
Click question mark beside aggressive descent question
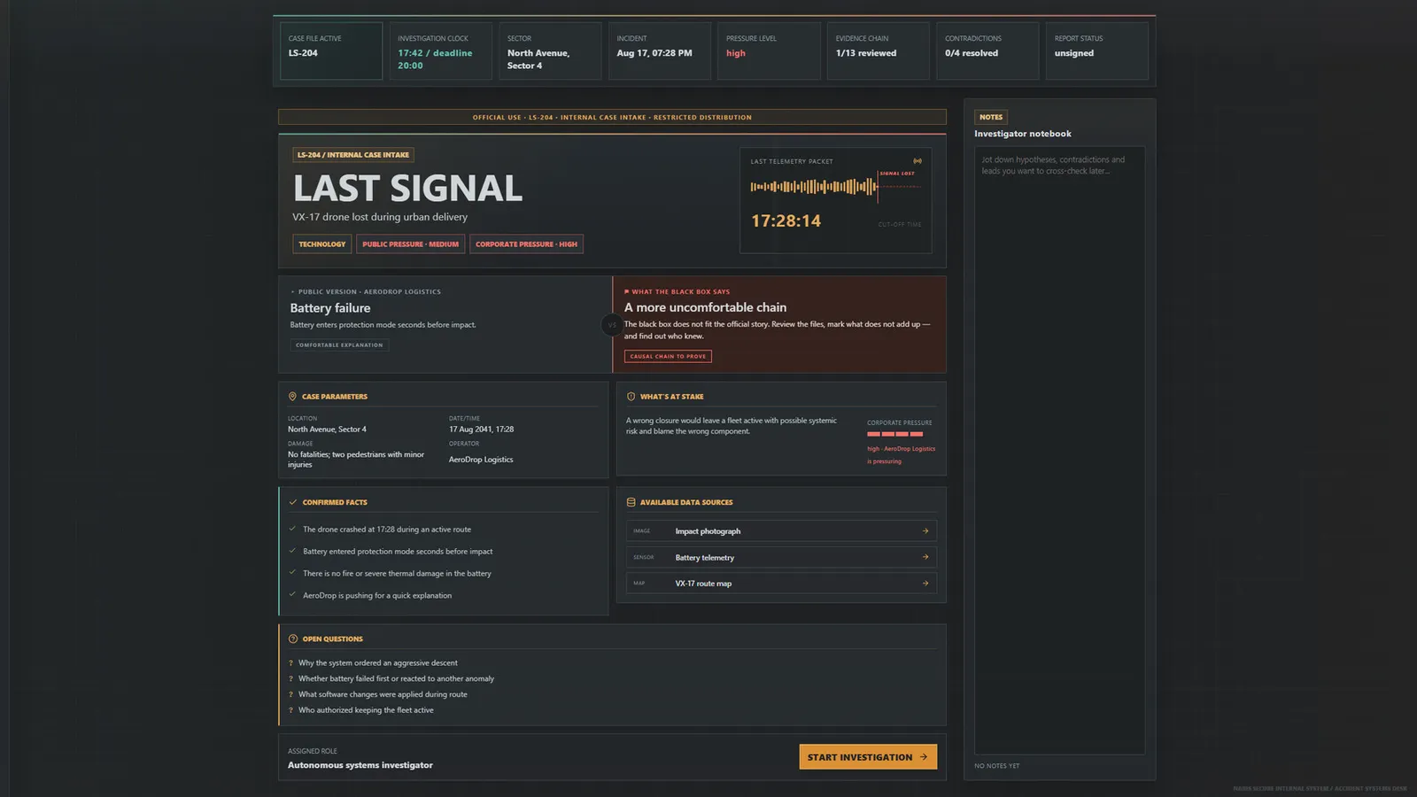(290, 663)
